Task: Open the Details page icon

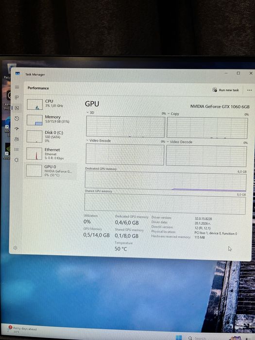Action: point(17,150)
